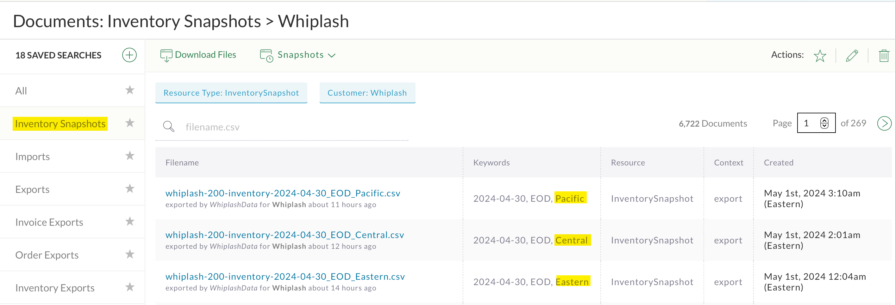Open the Invoice Exports saved search
The height and width of the screenshot is (305, 895).
pos(72,222)
